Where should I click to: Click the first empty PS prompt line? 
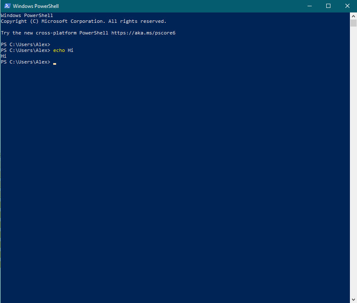25,44
